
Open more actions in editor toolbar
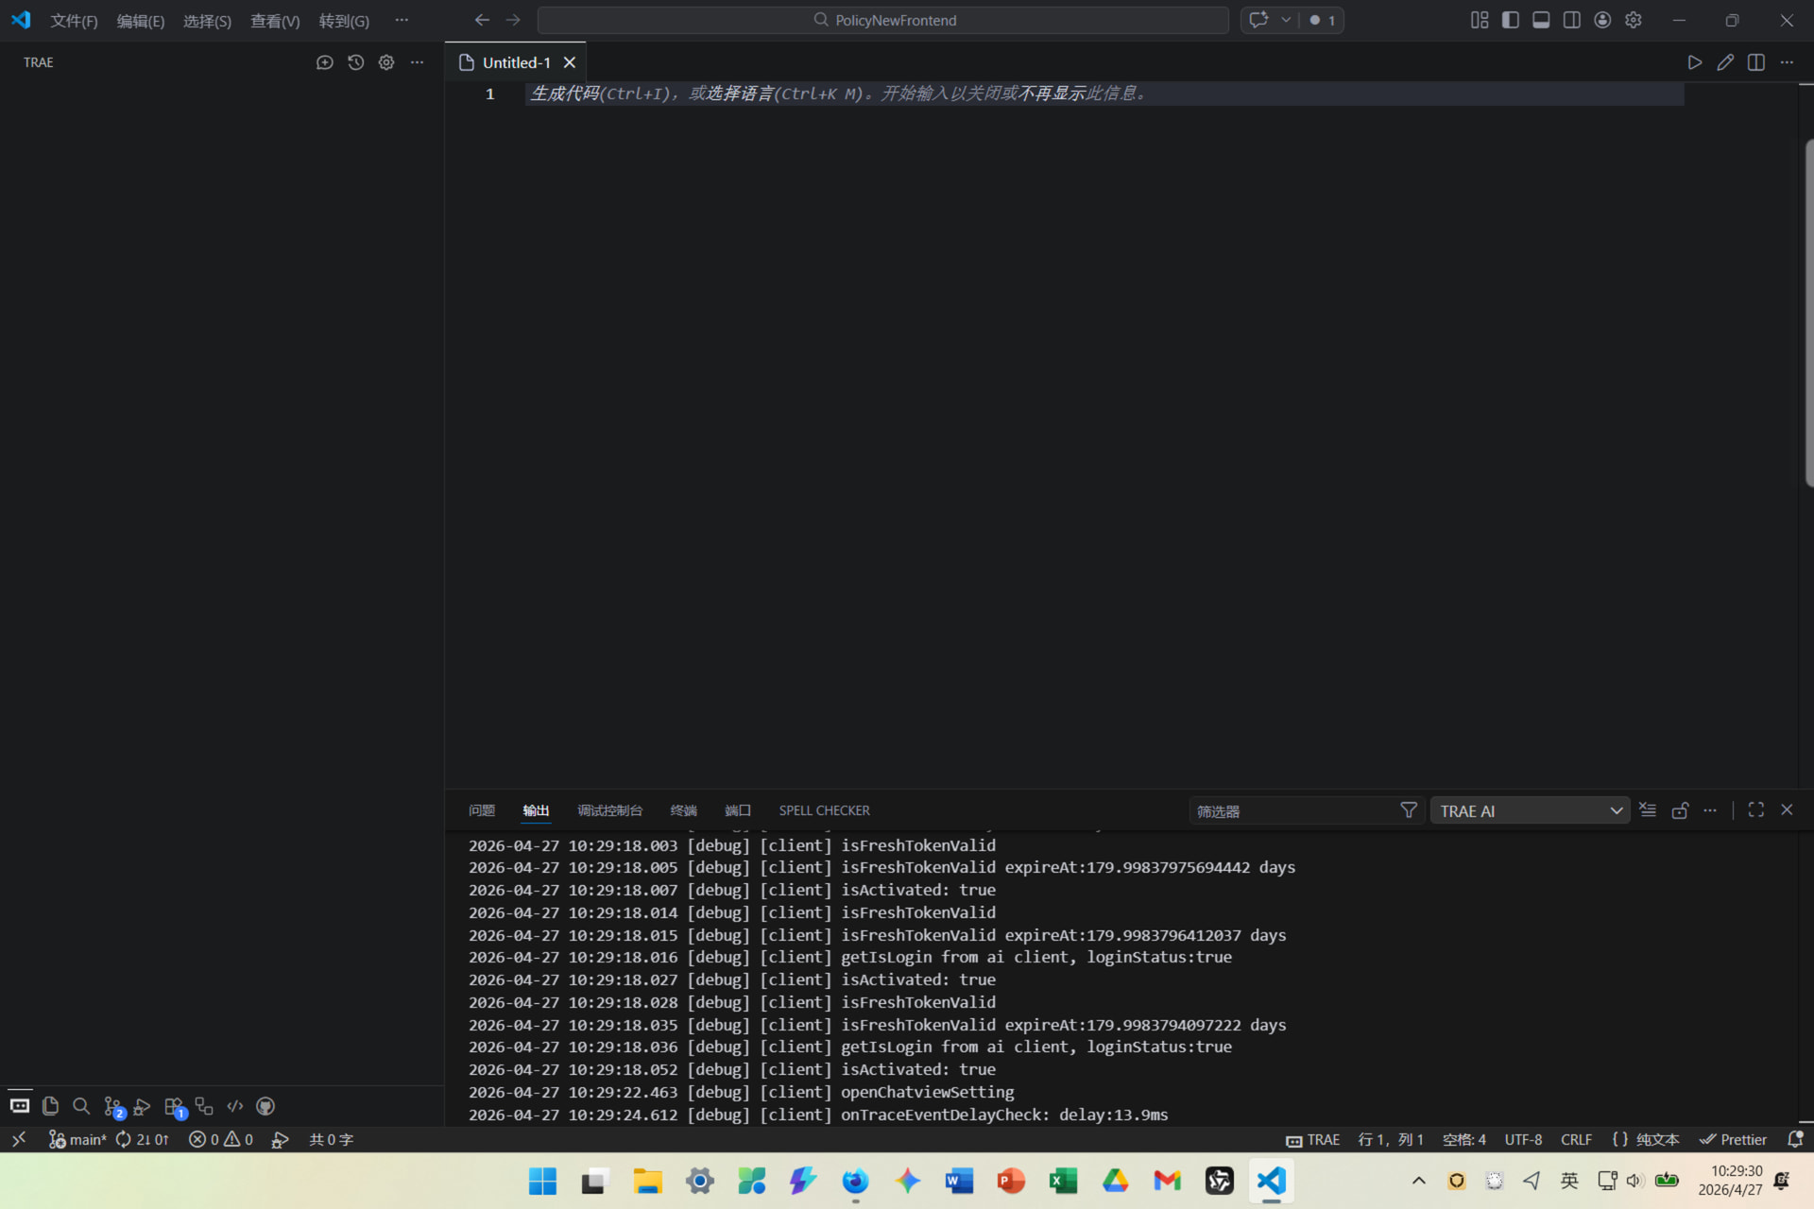(x=1787, y=62)
